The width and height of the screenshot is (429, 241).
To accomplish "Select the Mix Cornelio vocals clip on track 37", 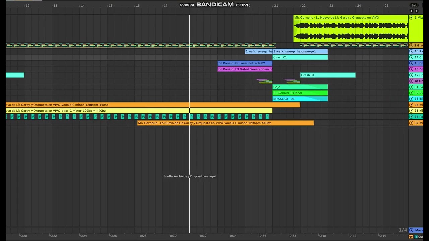I will tap(226, 123).
